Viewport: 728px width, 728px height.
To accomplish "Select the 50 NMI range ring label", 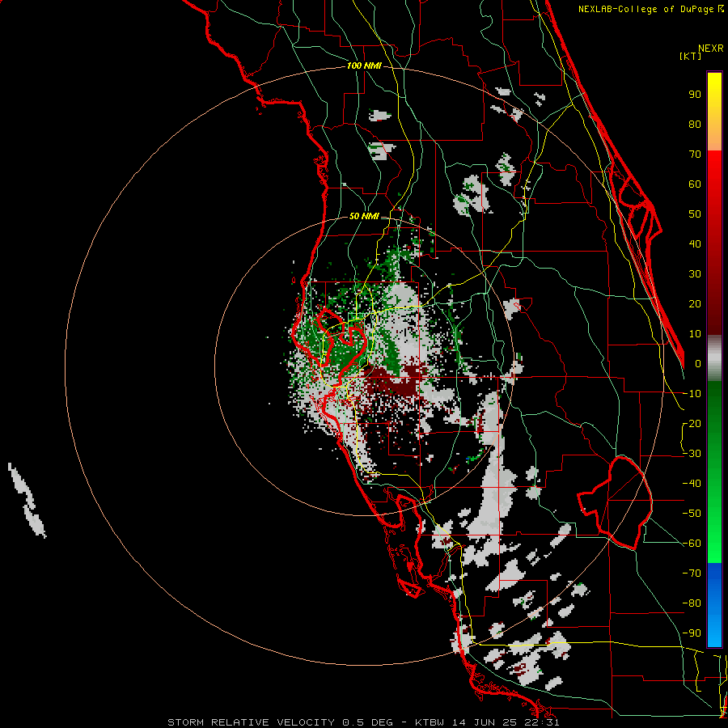I will pyautogui.click(x=364, y=216).
